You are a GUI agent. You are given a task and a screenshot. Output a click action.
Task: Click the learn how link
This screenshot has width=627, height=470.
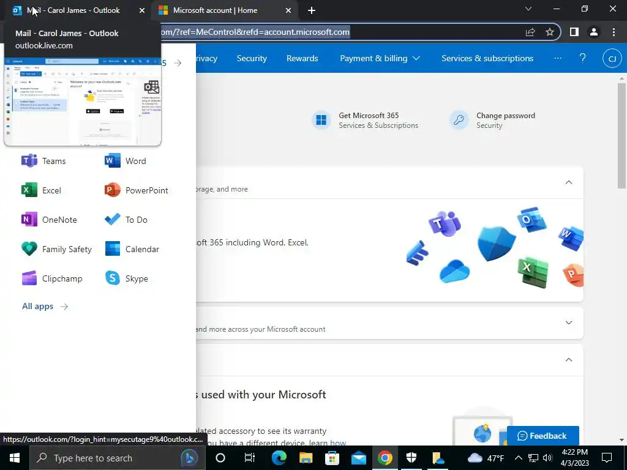pyautogui.click(x=328, y=442)
